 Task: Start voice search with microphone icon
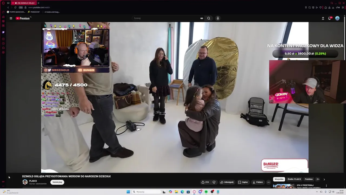coord(218,18)
